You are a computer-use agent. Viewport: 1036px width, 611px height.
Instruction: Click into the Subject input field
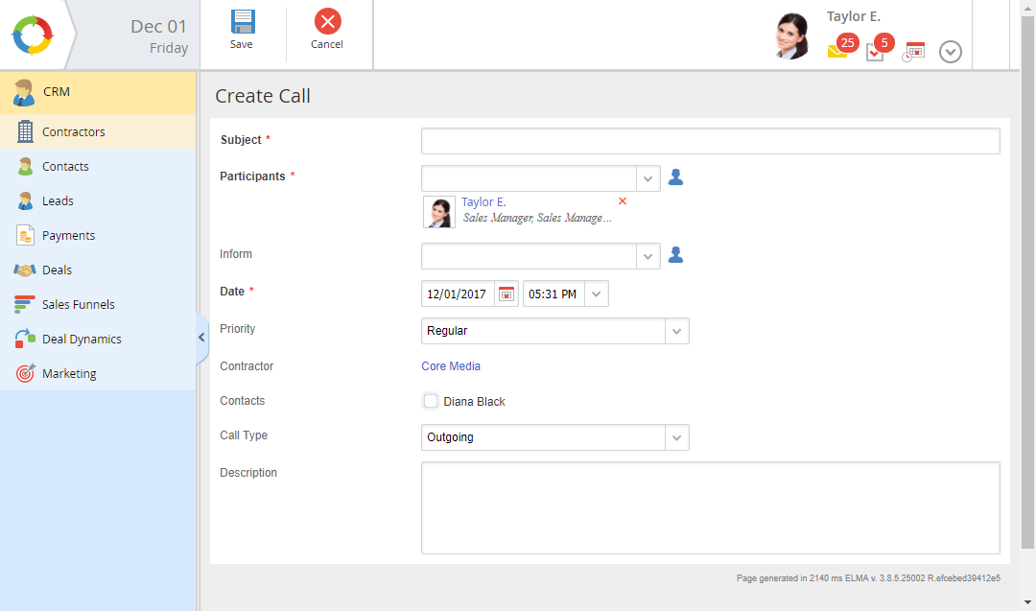(710, 141)
